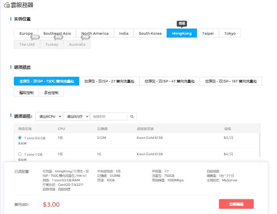The height and width of the screenshot is (214, 277).
Task: Choose the Southeast Asia location tab
Action: [x=57, y=33]
